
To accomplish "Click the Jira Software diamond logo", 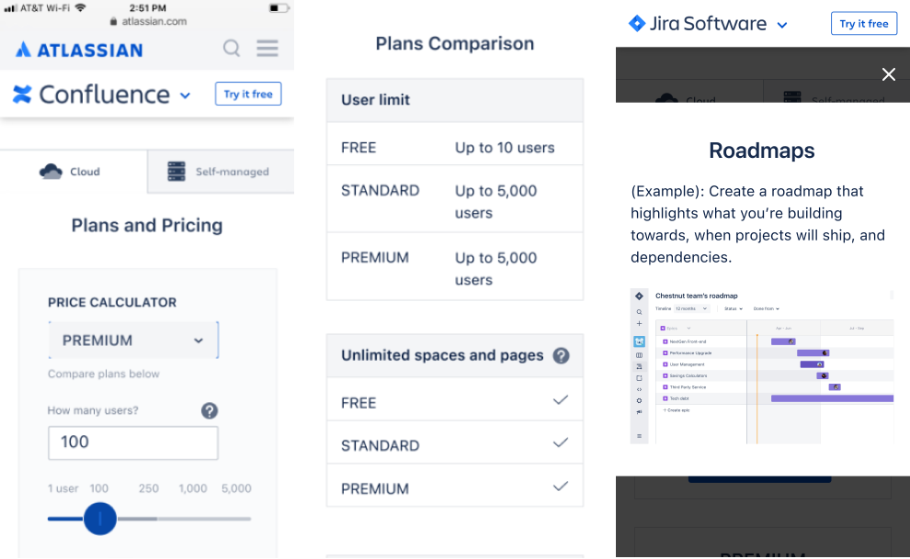I will (638, 23).
